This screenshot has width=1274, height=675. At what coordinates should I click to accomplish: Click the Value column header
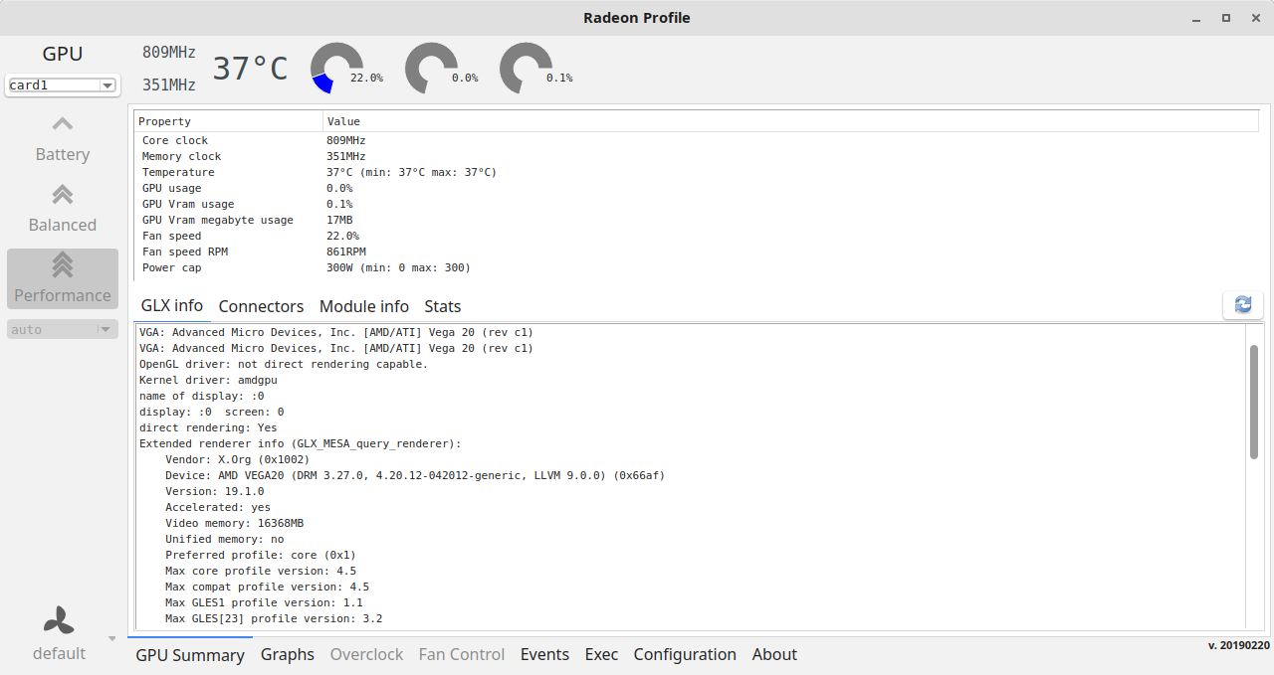point(791,121)
